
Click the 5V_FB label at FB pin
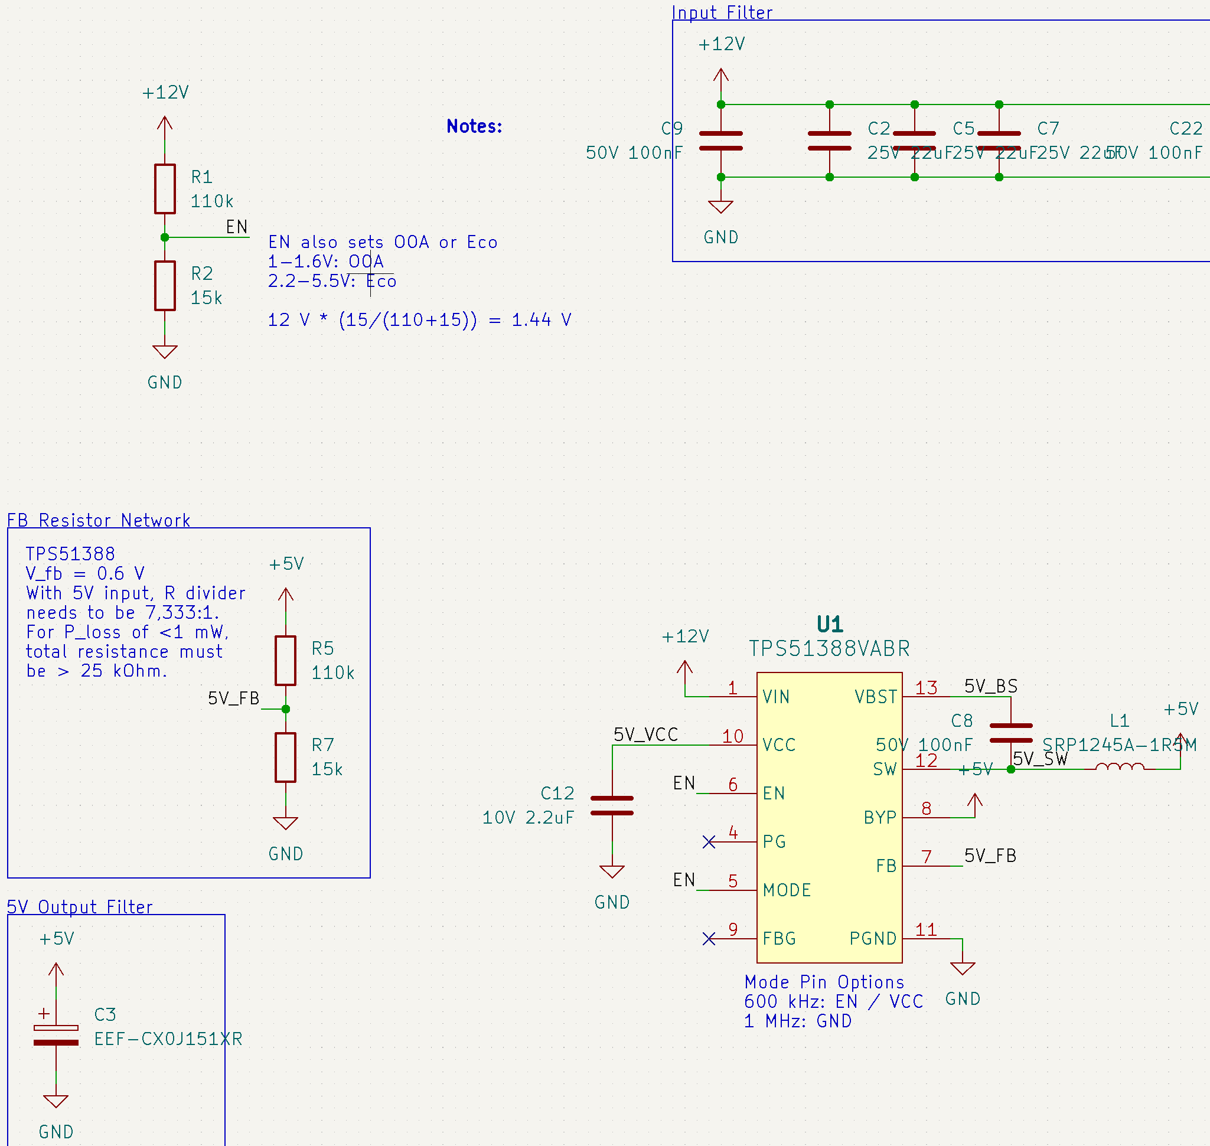point(990,856)
